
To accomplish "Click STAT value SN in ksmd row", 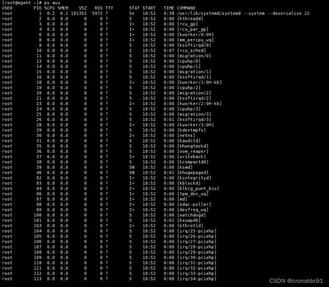I will 132,168.
